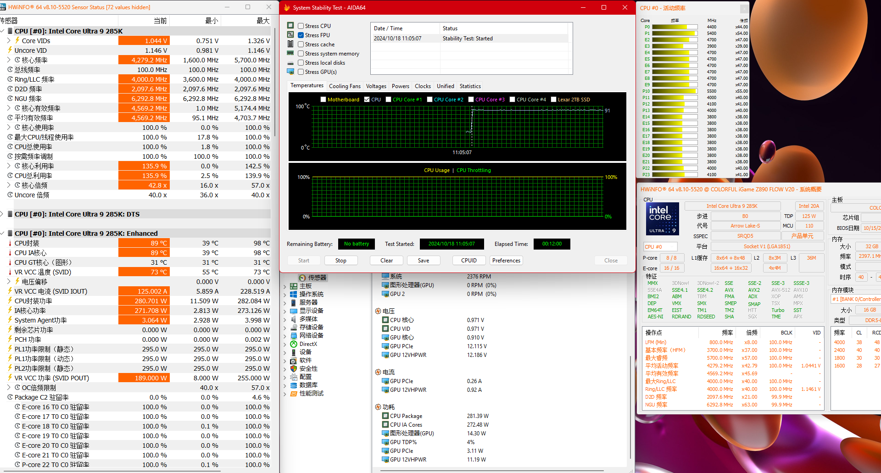Select the 存储设备 storage icon
Screen dimensions: 881x473
click(294, 328)
